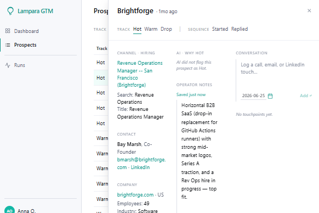Click the Runs activity icon
This screenshot has width=319, height=213.
click(8, 65)
